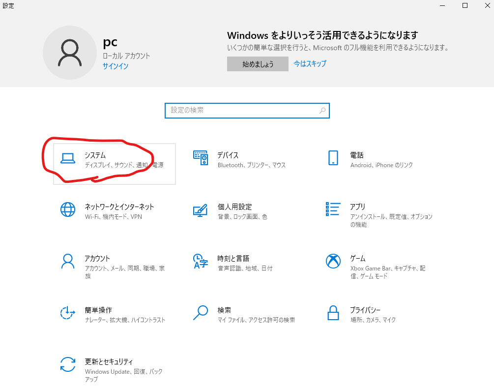Viewport: 494px width, 388px height.
Task: Open Update & Security sync icon
Action: click(67, 364)
